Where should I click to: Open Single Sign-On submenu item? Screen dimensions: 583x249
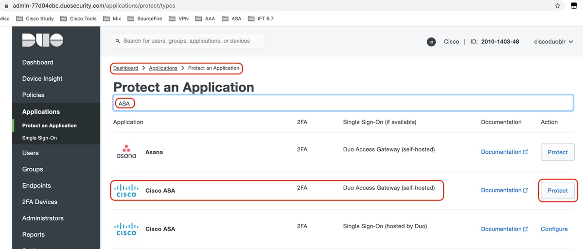point(39,138)
